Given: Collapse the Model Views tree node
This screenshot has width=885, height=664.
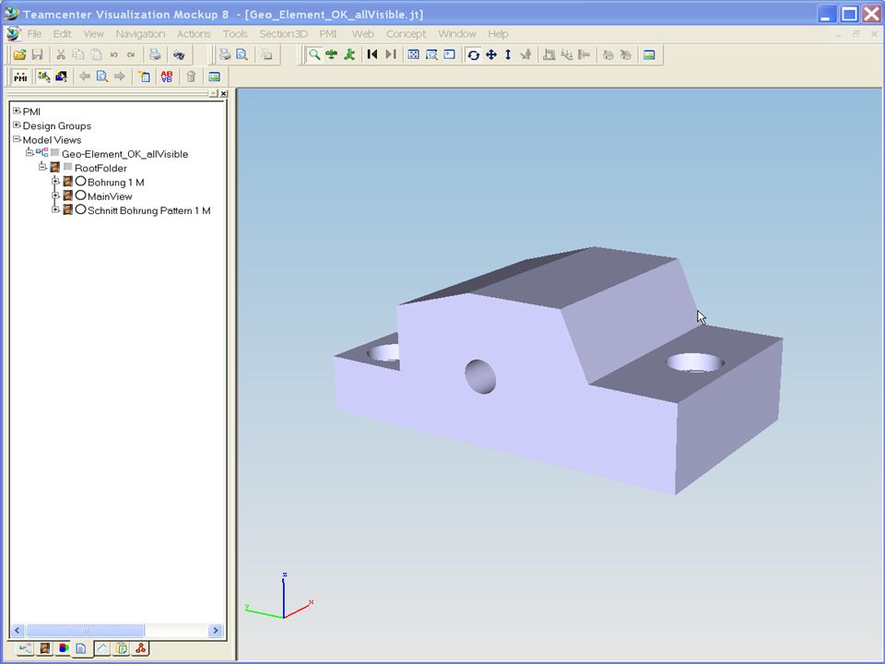Looking at the screenshot, I should click(17, 139).
